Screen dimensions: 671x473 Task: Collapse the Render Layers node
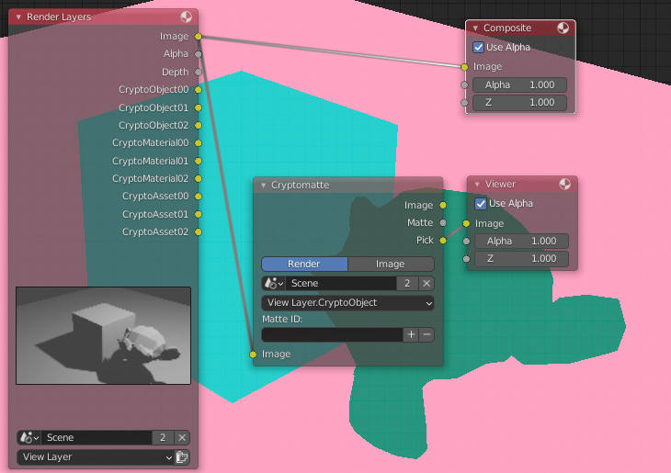coord(18,17)
